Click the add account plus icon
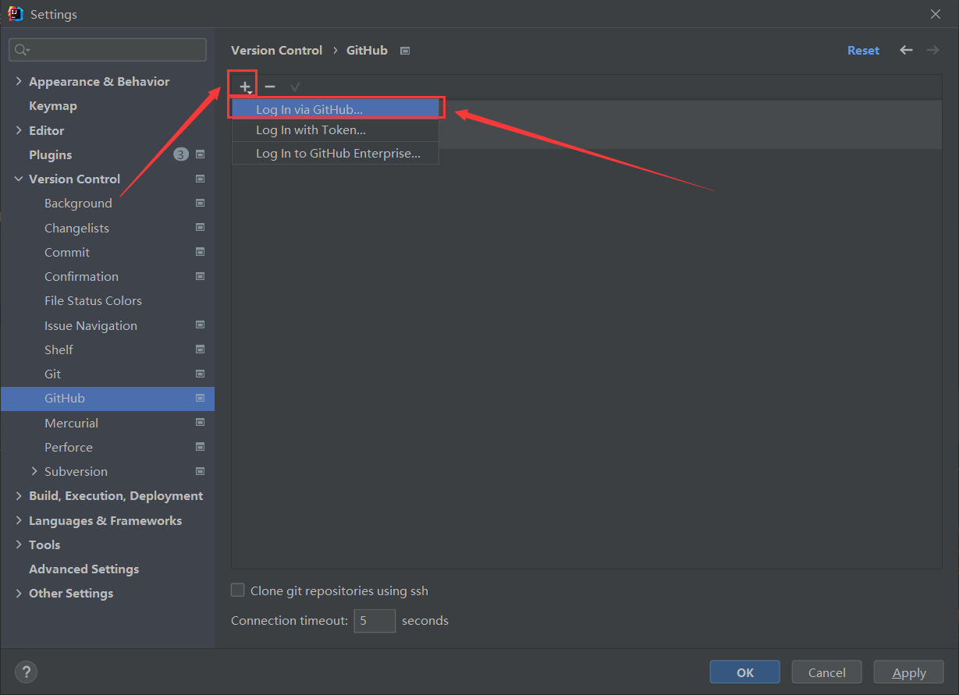The image size is (959, 695). (245, 87)
